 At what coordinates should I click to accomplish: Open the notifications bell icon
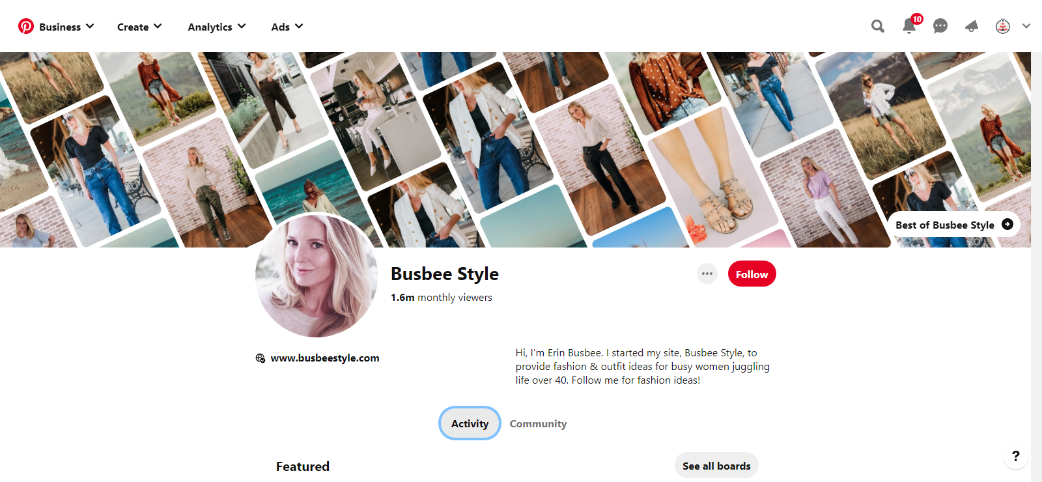909,26
